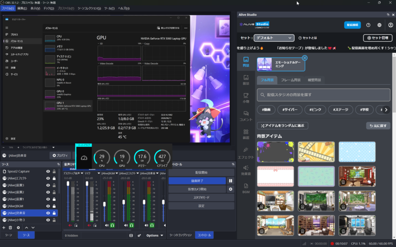Open the ファイル(F) menu

point(8,8)
